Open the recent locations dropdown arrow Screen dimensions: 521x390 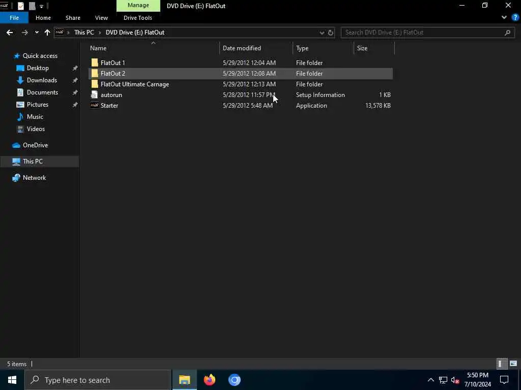[37, 32]
